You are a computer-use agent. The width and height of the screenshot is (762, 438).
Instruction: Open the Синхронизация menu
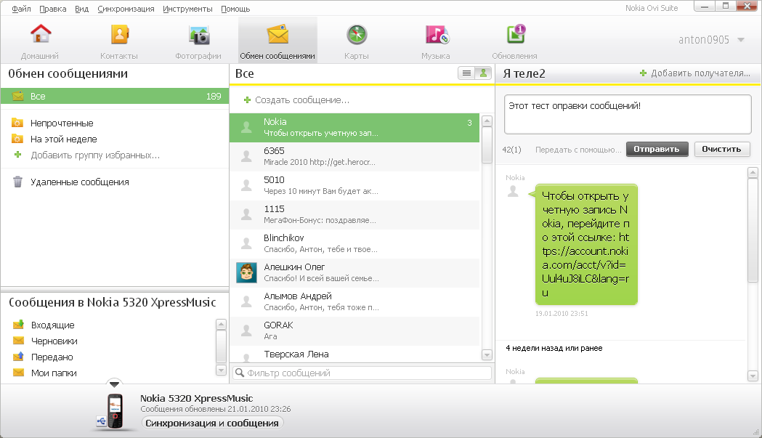click(126, 9)
